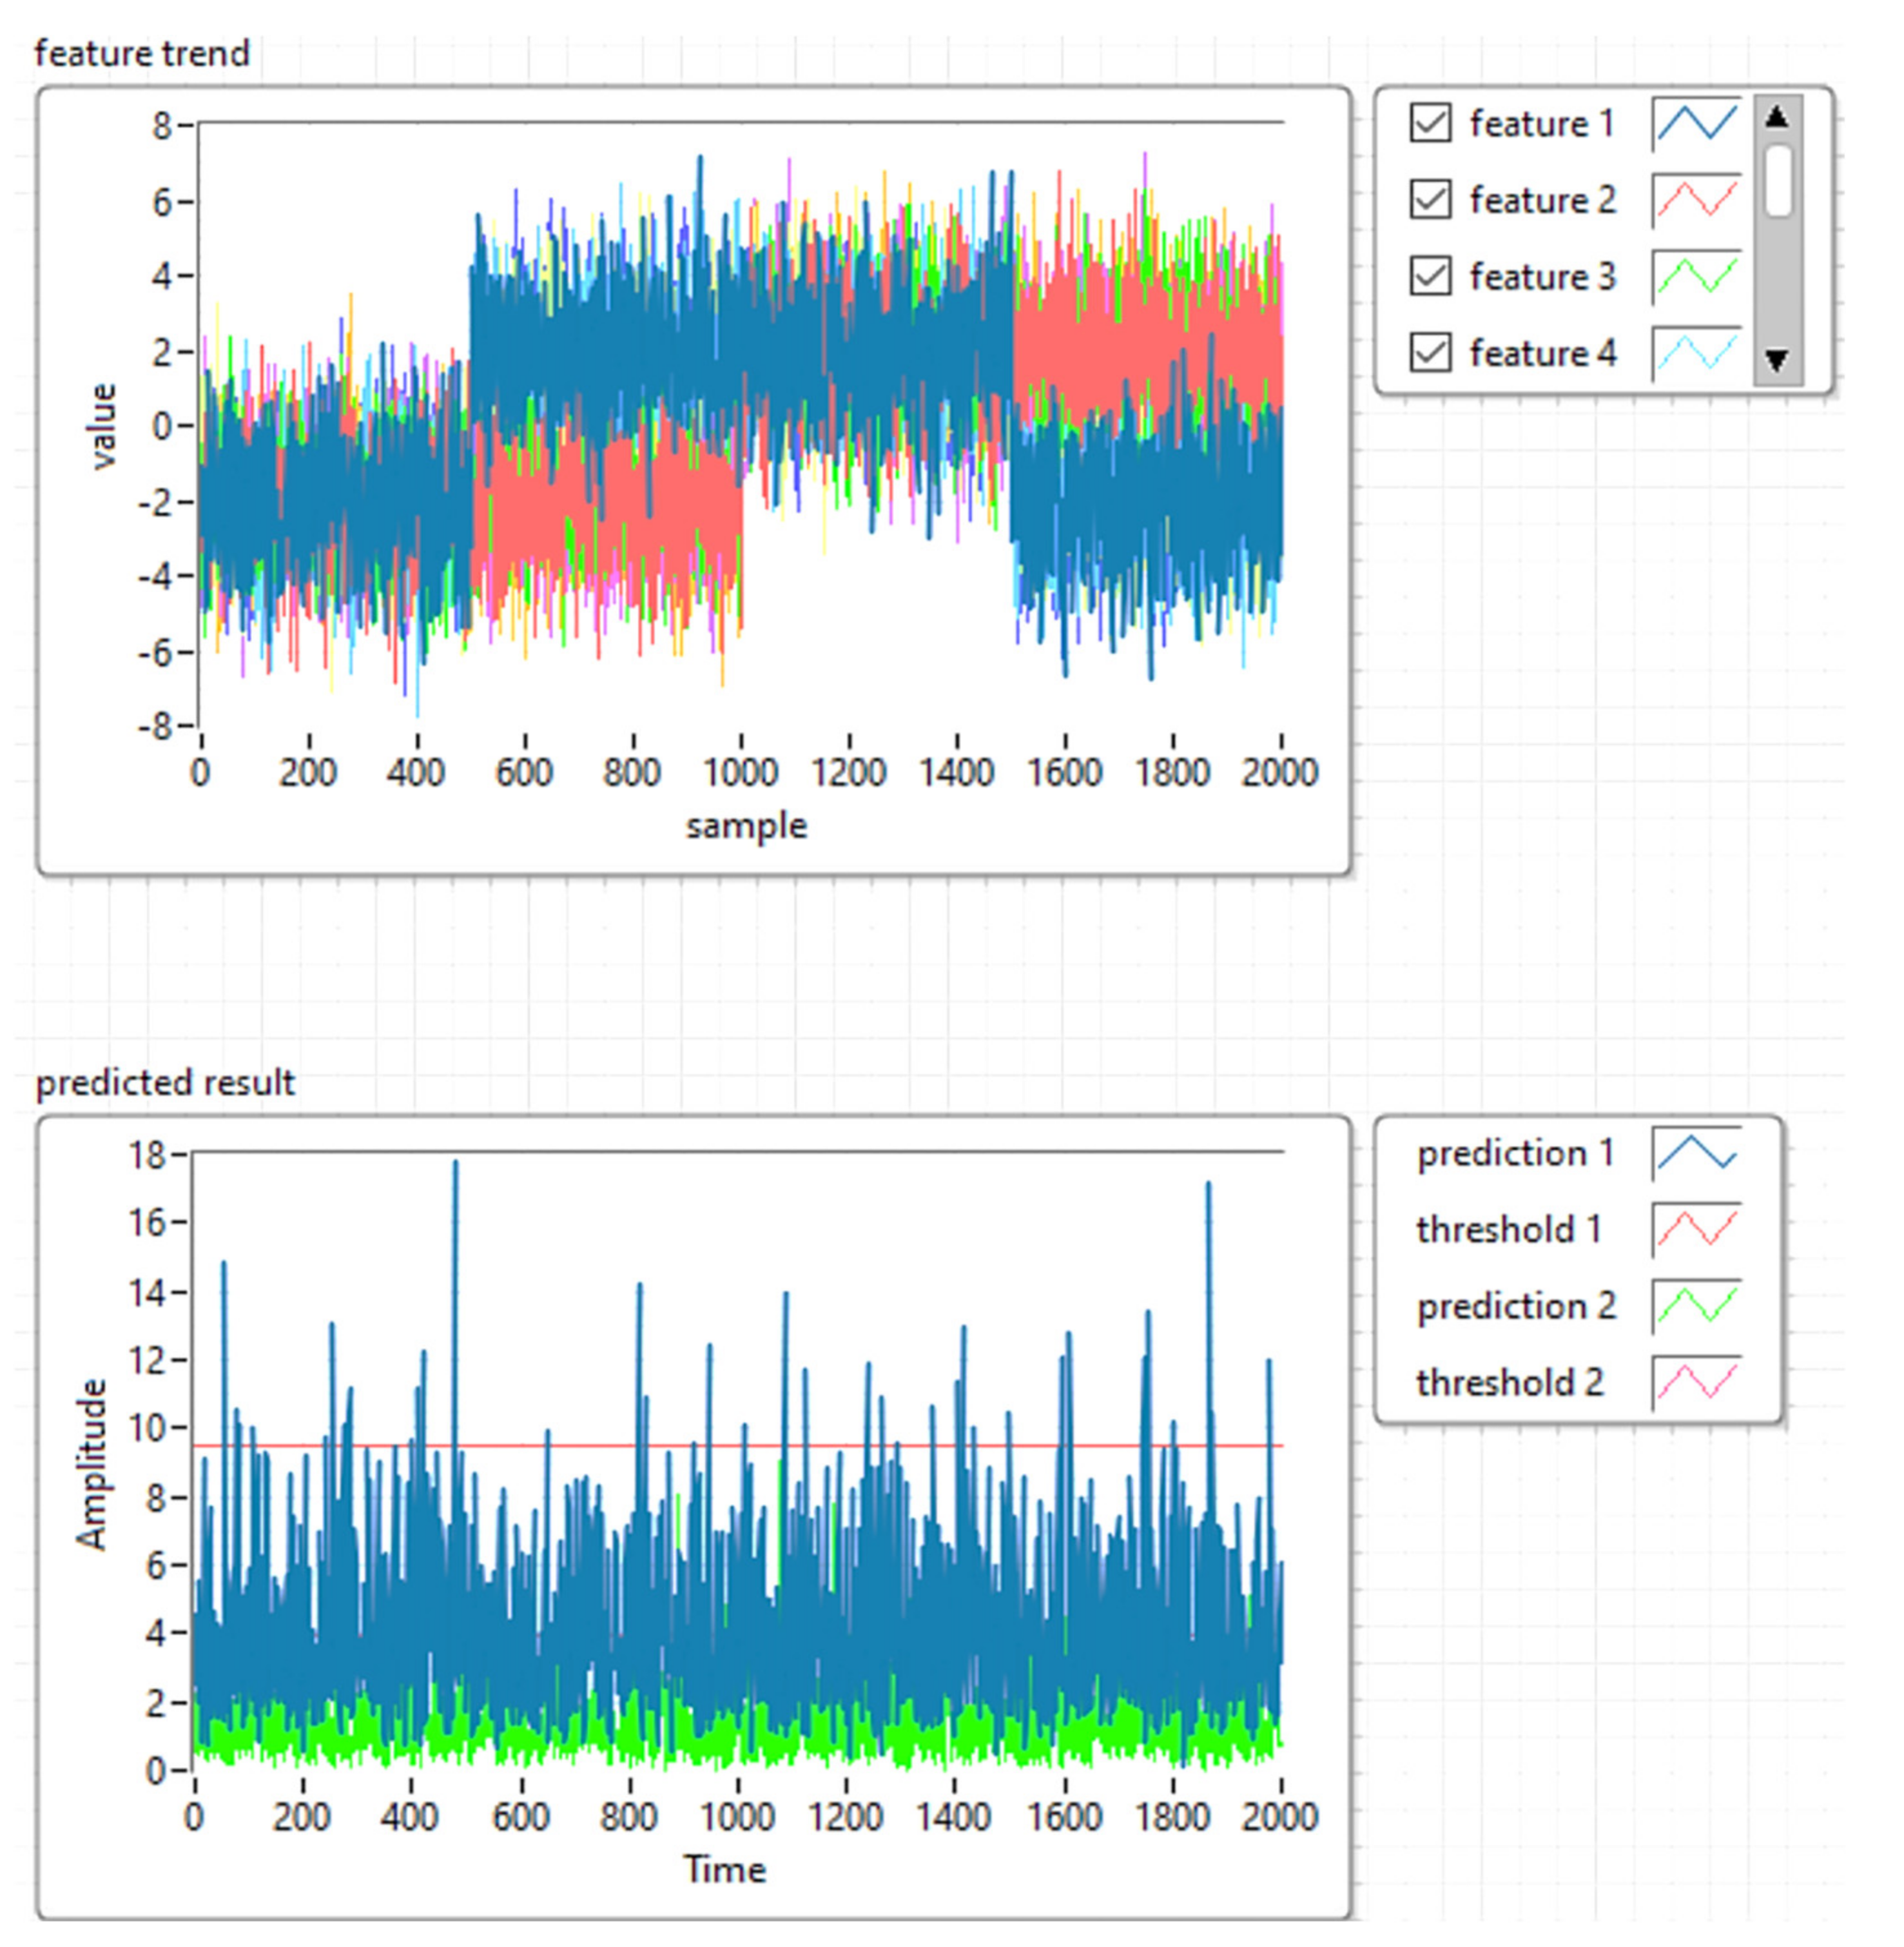Click feature 4 cyan line-style icon
The width and height of the screenshot is (1904, 1947).
(x=1696, y=353)
